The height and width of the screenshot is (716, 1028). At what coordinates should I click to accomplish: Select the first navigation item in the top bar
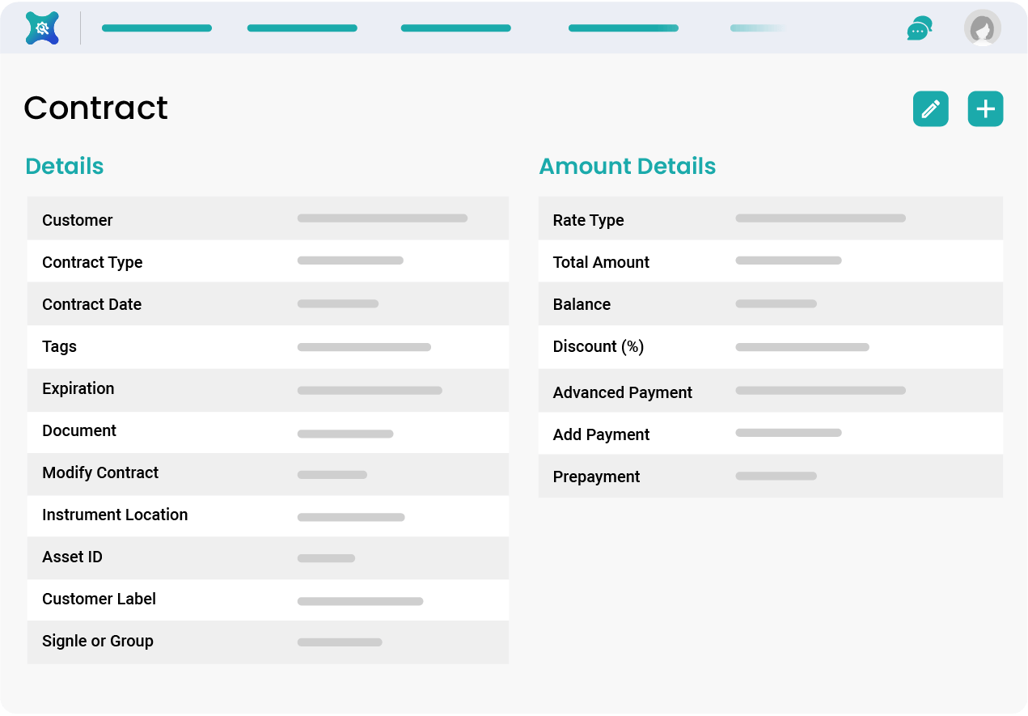(157, 27)
